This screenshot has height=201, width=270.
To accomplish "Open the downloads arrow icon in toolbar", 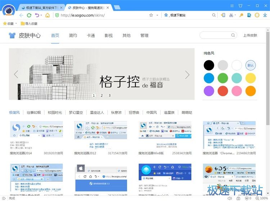I will [x=265, y=15].
